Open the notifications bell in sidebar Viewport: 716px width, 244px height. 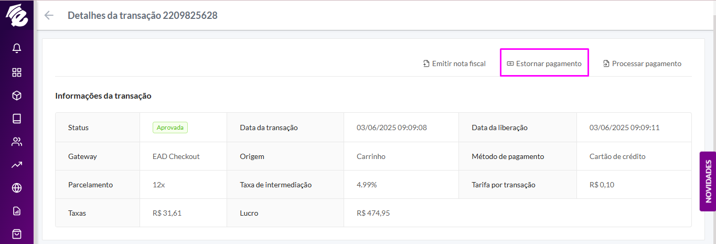click(x=17, y=49)
